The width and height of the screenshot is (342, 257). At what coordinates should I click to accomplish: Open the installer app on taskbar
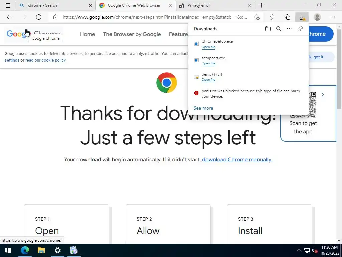click(74, 250)
